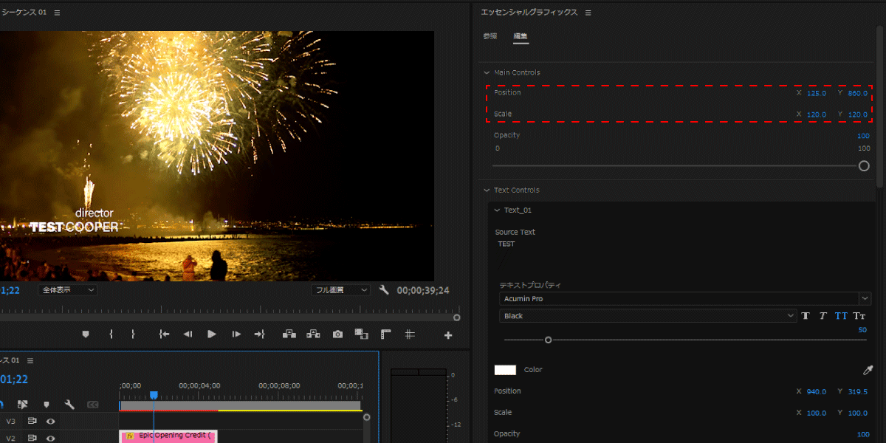Image resolution: width=886 pixels, height=443 pixels.
Task: Toggle linked selection in the timeline
Action: (22, 405)
